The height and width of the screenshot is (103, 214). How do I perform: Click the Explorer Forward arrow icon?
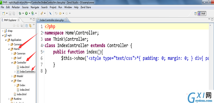(x=18, y=25)
